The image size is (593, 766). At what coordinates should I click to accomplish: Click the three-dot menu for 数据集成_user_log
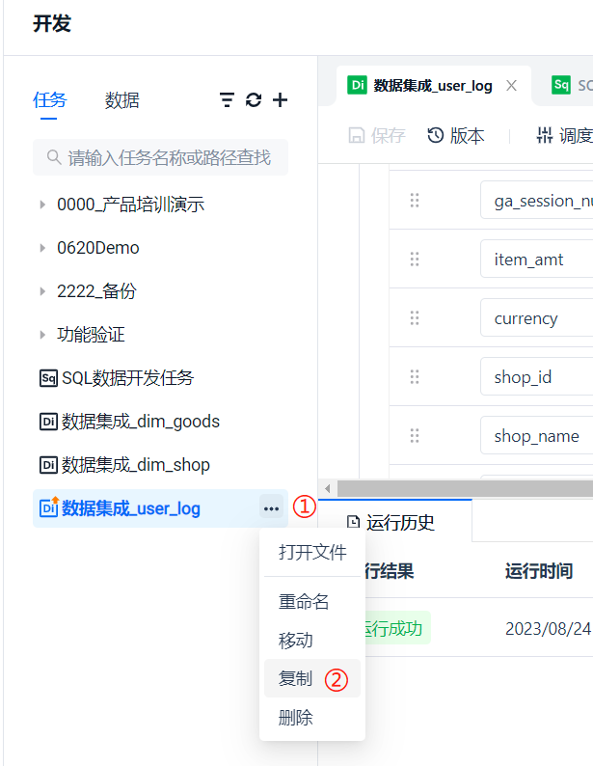[x=271, y=508]
